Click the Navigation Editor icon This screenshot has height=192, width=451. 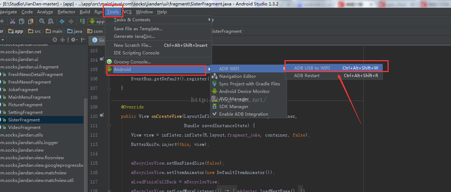pyautogui.click(x=215, y=76)
